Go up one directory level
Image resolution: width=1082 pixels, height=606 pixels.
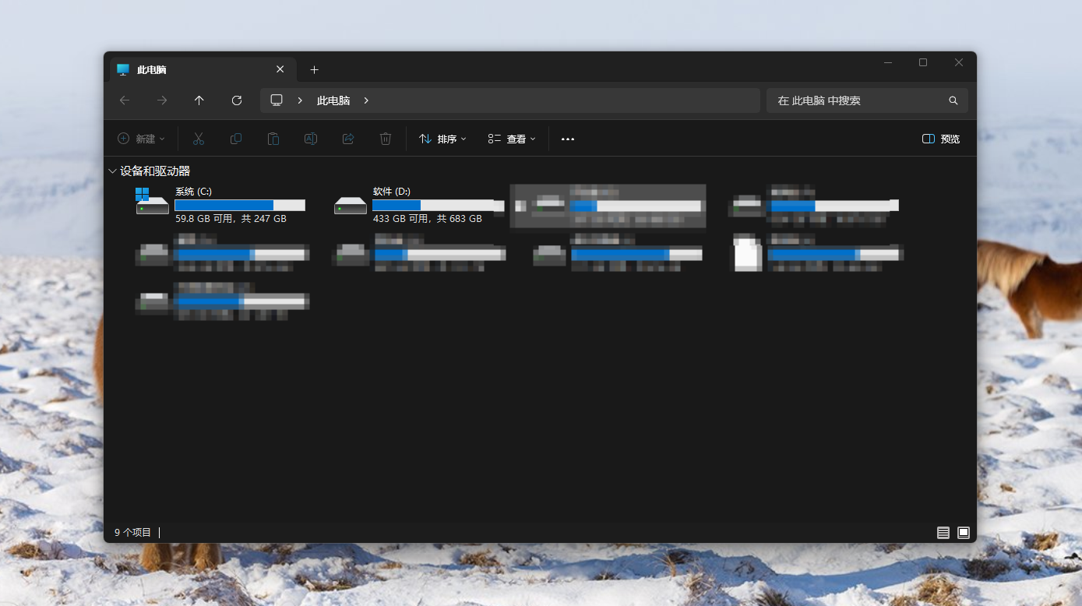(199, 100)
